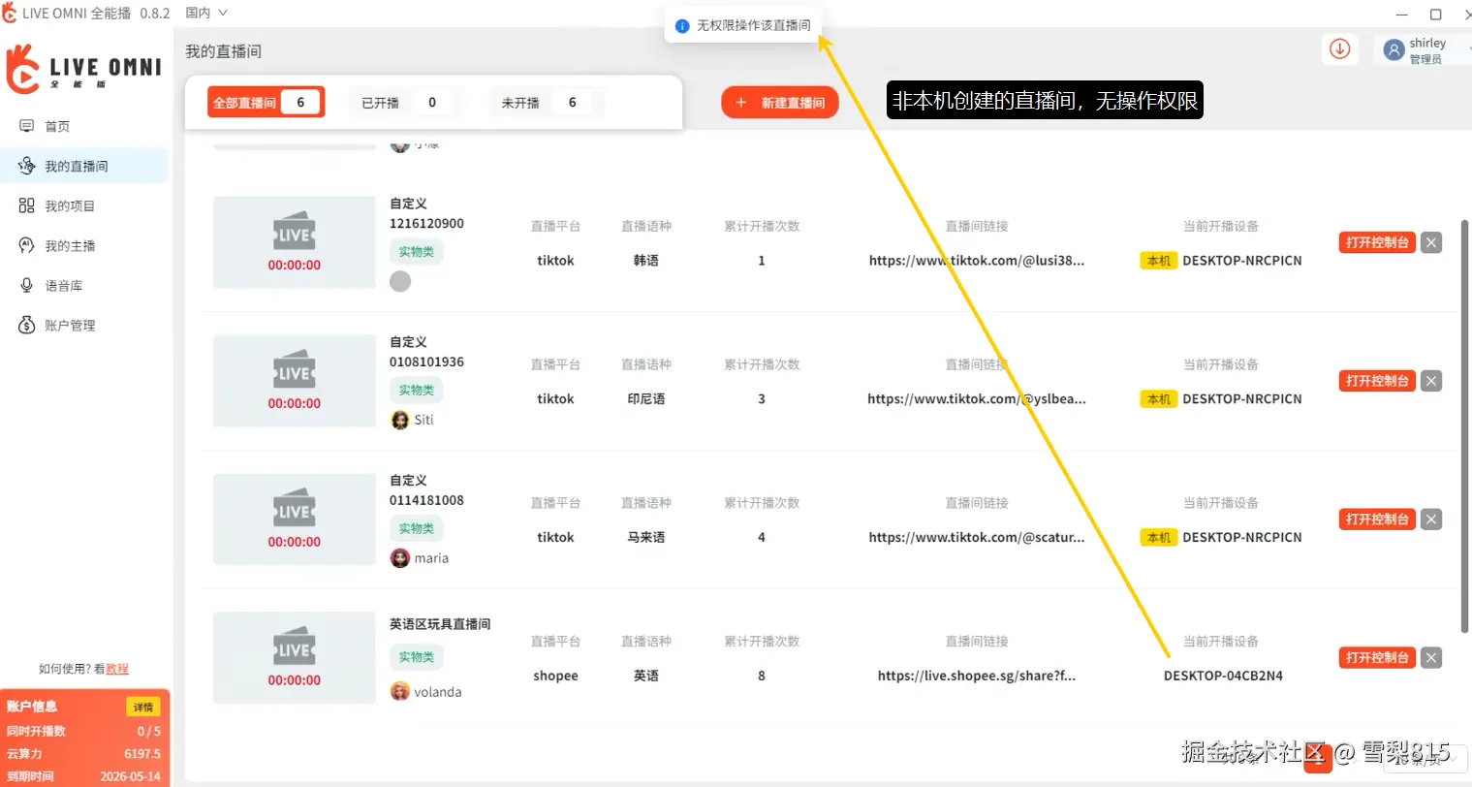Click the 实物类 tag in 英语区玩具直播间

coord(417,657)
